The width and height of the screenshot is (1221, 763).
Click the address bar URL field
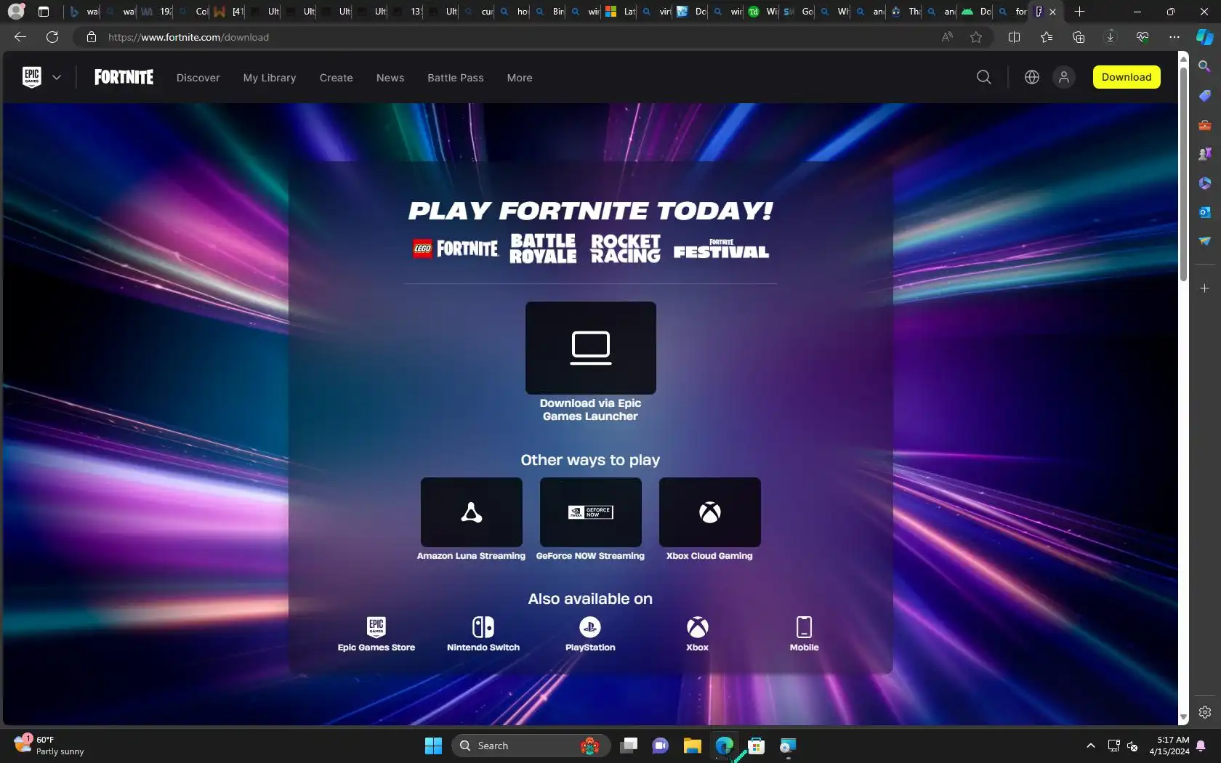pos(509,37)
